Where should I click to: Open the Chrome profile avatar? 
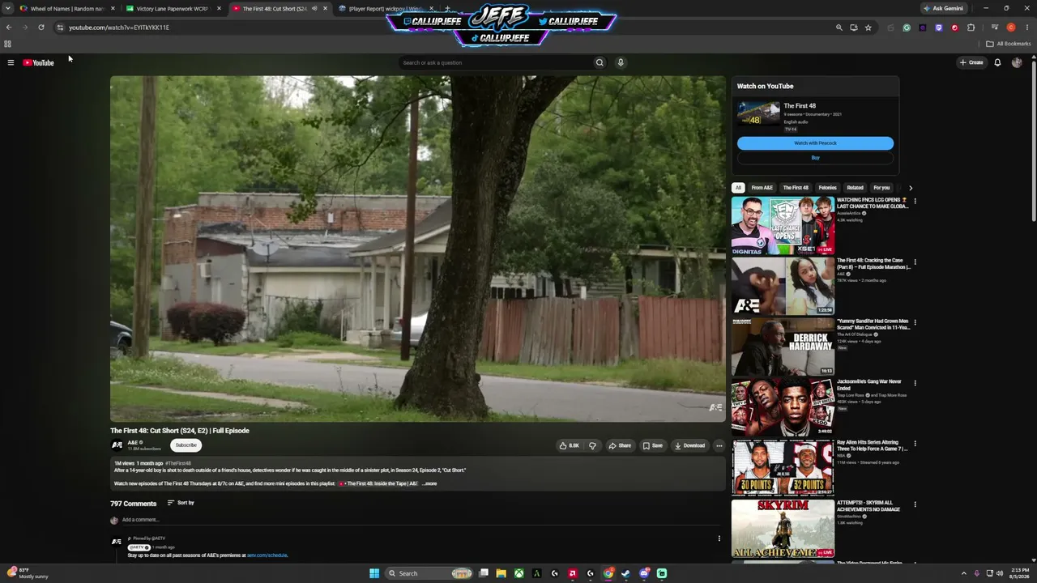point(1011,28)
